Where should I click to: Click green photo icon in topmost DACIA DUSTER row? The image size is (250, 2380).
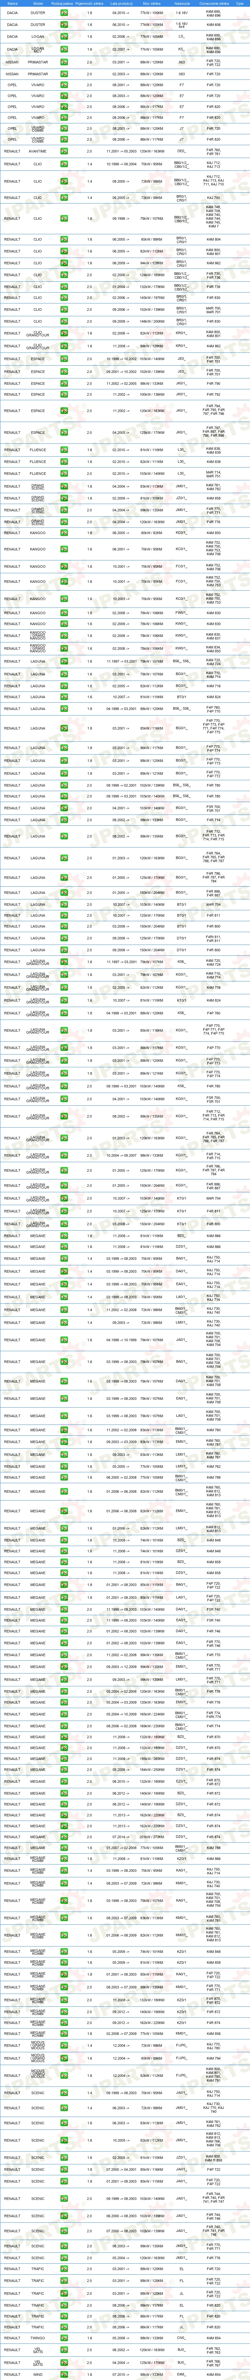(64, 13)
